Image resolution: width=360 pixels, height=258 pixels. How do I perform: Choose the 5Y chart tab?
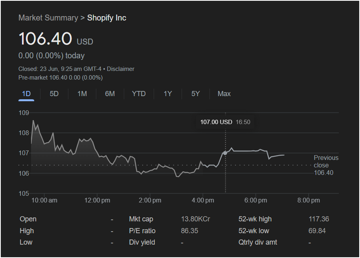195,94
